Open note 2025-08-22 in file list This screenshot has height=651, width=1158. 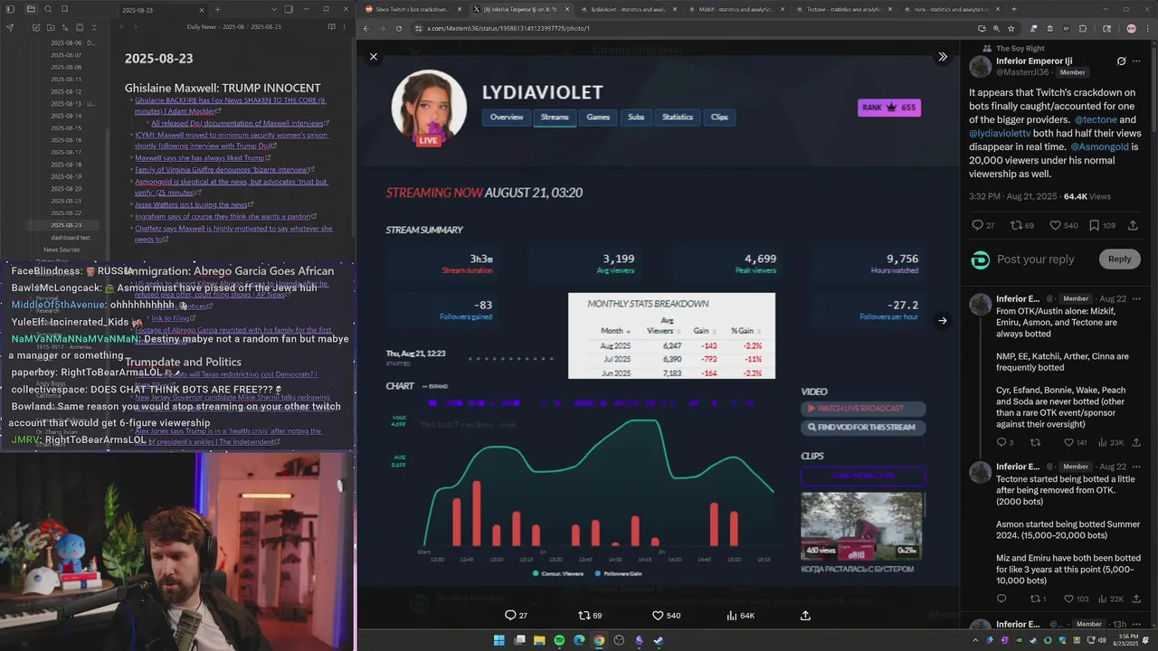(x=66, y=212)
